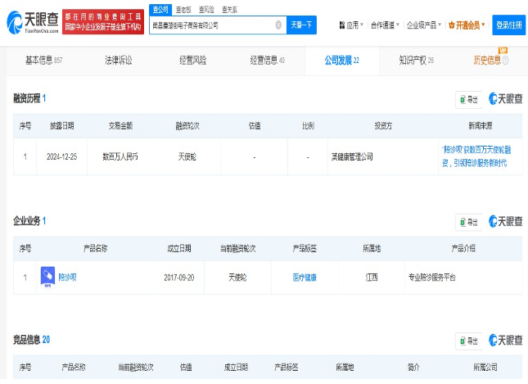Screen dimensions: 528x384
Task: Export the 竞品信息 table
Action: coord(469,341)
